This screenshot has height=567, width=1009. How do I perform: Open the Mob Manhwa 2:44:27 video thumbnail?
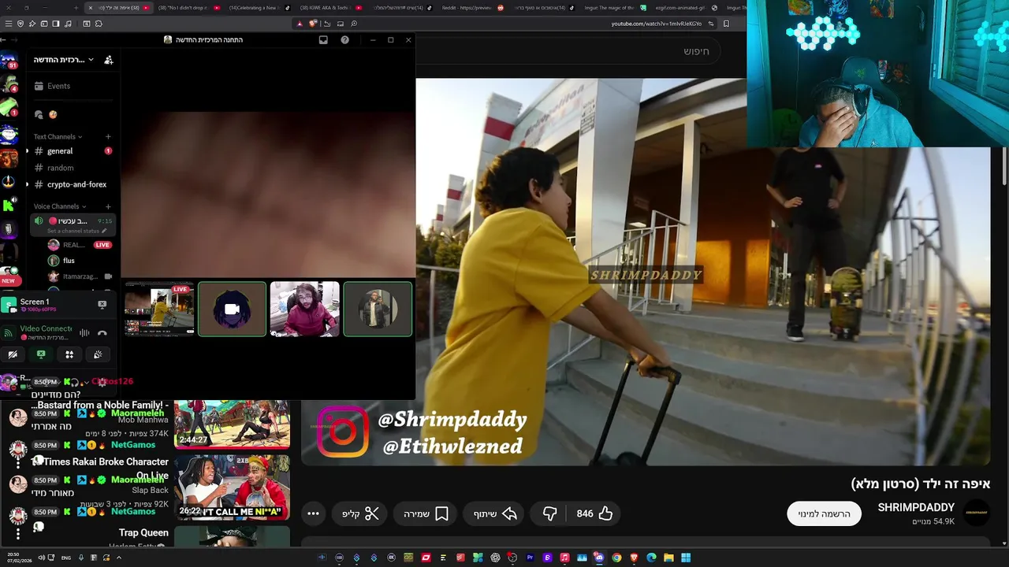click(232, 424)
